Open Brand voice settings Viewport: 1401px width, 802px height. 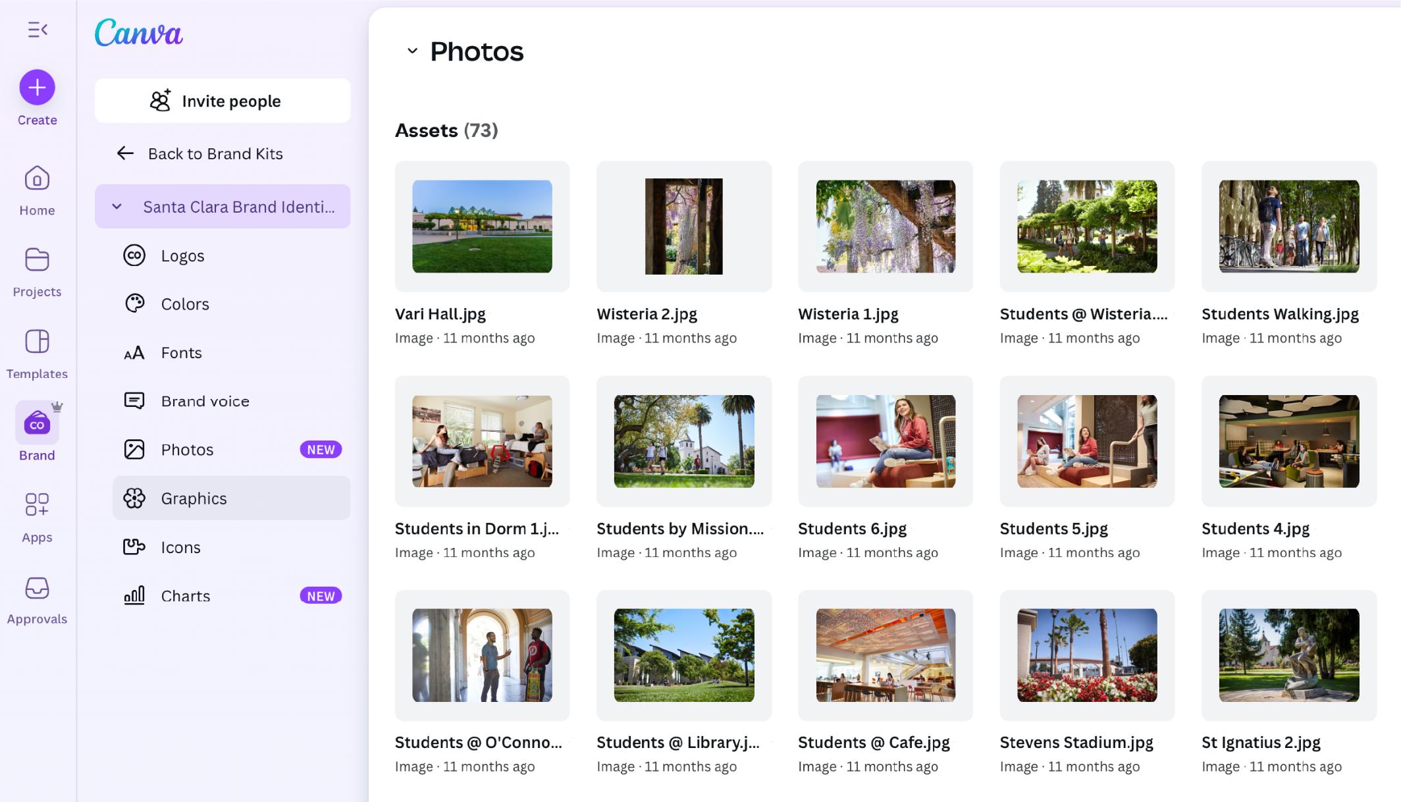pos(204,400)
